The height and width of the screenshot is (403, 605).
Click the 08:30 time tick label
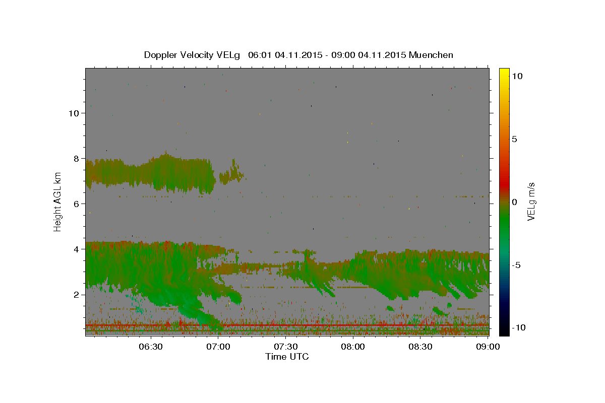(x=420, y=347)
